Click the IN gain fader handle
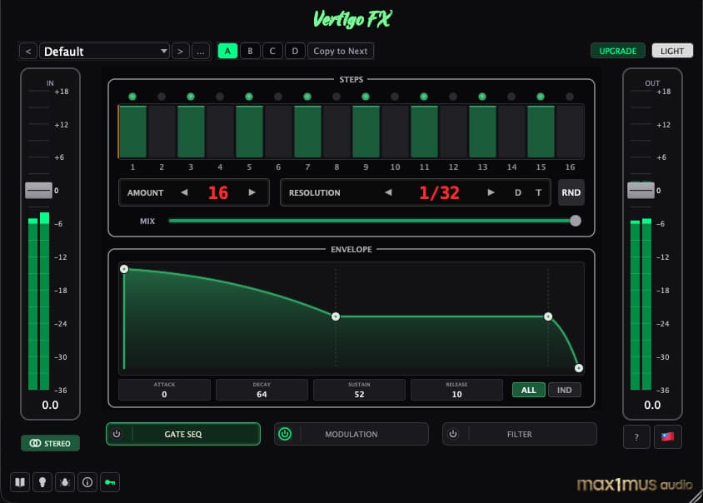The image size is (703, 503). [x=38, y=191]
